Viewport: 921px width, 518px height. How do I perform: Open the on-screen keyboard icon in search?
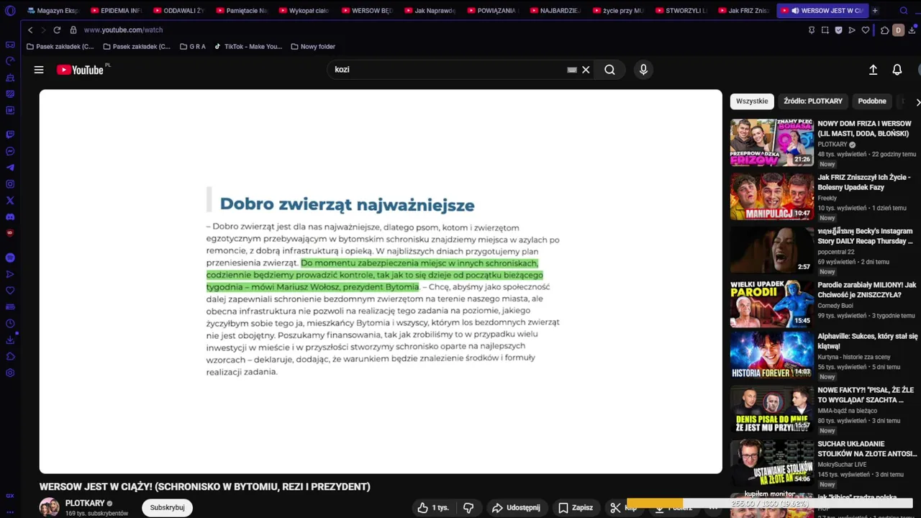point(572,70)
